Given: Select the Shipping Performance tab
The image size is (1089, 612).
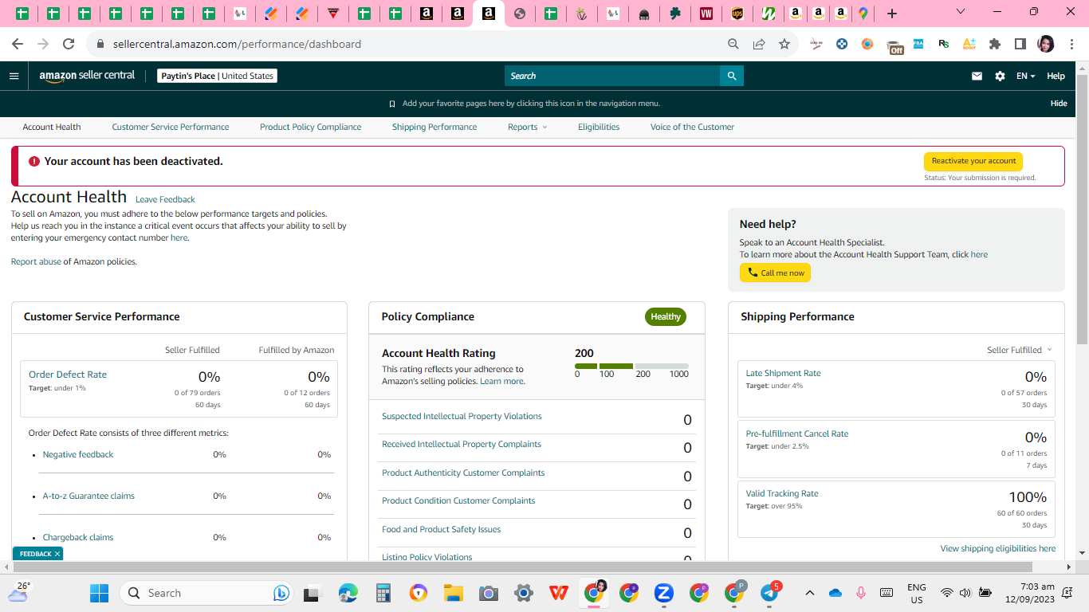Looking at the screenshot, I should (x=434, y=127).
